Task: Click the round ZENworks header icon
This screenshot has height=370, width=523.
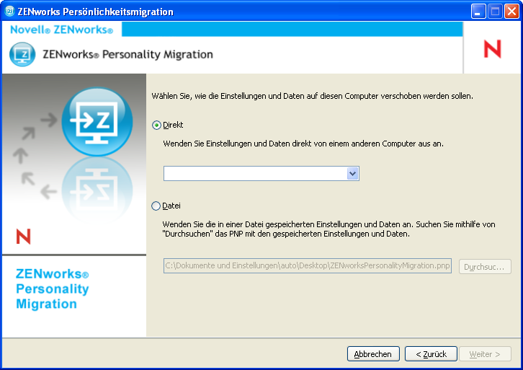Action: (22, 54)
